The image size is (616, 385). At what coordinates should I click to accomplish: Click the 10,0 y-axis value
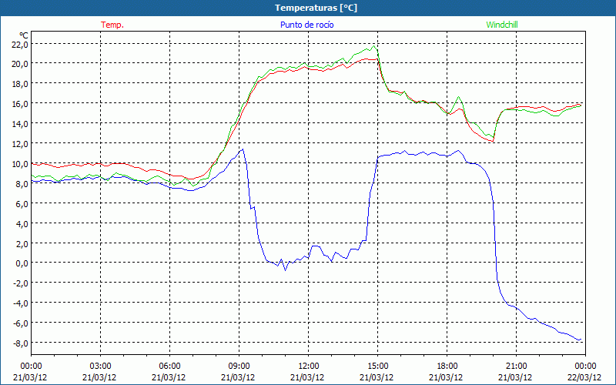[x=20, y=164]
